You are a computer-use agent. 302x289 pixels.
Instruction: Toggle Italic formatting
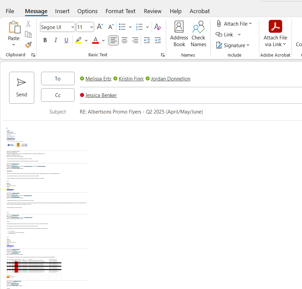(x=56, y=40)
